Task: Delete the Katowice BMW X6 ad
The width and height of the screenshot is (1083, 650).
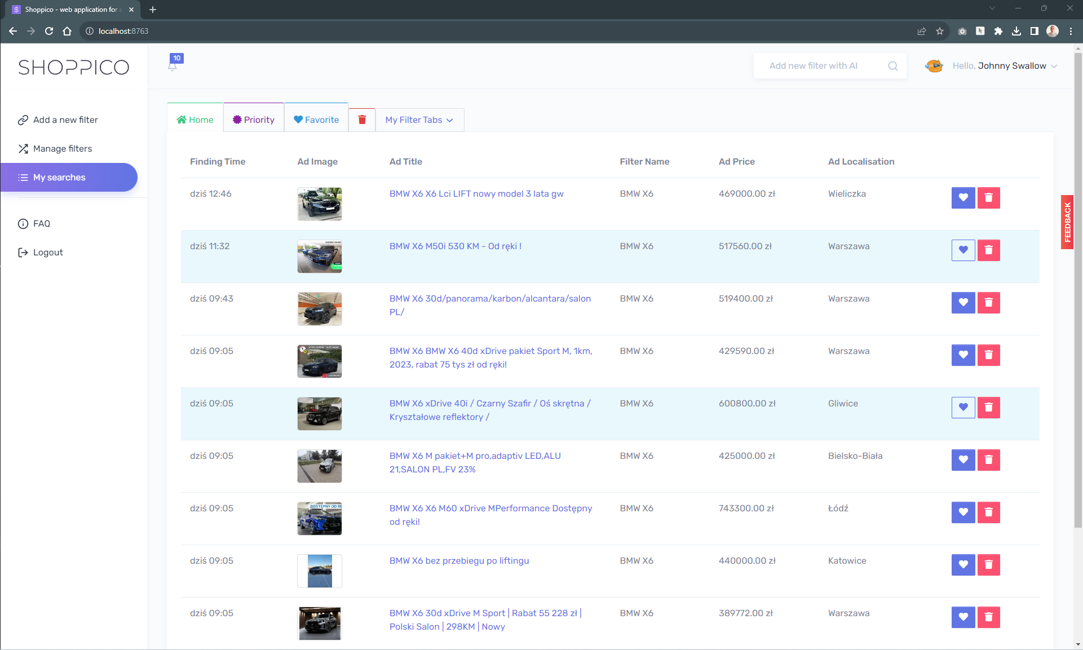Action: tap(988, 565)
